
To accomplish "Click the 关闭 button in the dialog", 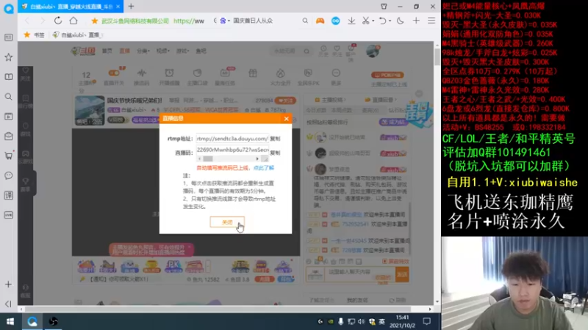I will pyautogui.click(x=227, y=222).
